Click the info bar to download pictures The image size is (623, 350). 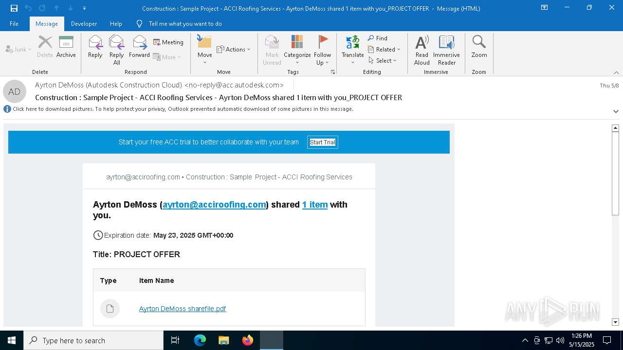(x=183, y=109)
